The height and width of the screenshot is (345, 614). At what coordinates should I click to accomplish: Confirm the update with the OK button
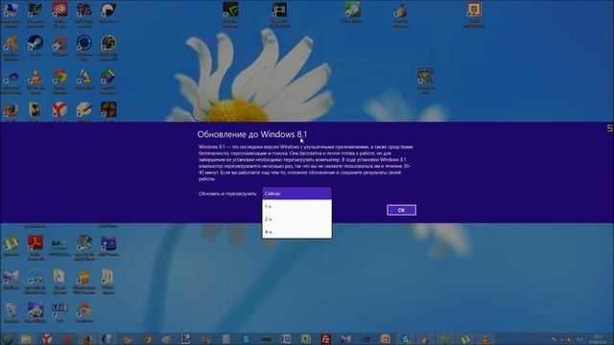(x=401, y=210)
